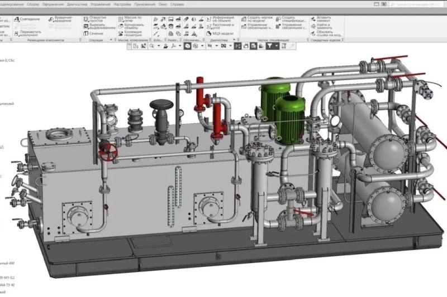Click the Коллекция геометрии icon
447x297 pixels.
(x=121, y=33)
